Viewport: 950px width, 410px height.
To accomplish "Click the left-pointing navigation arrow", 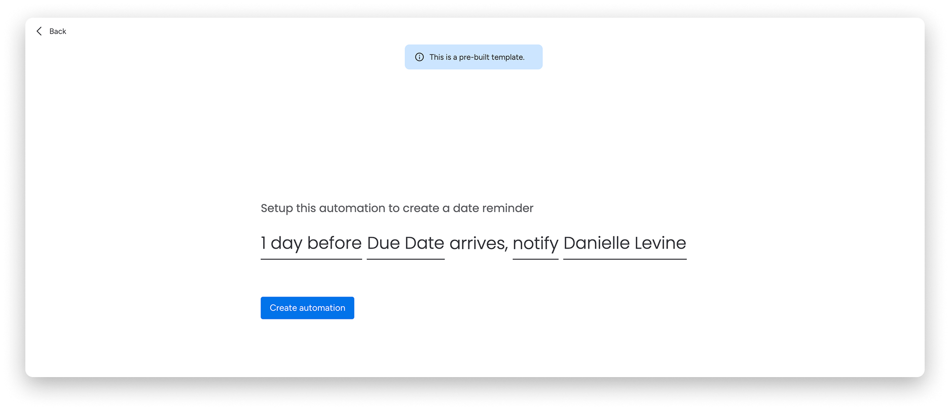I will (x=40, y=31).
